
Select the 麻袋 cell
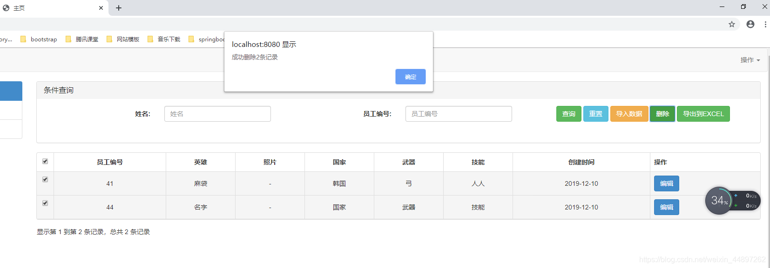[x=201, y=183]
